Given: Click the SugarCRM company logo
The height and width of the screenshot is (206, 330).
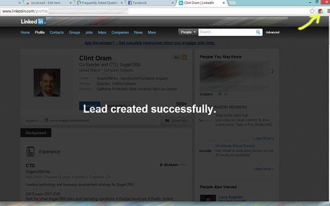Looking at the screenshot, I should (x=173, y=165).
